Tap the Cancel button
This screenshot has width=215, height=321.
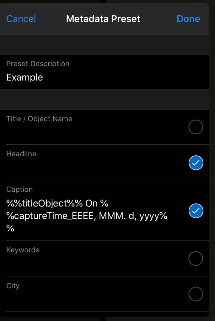coord(21,19)
